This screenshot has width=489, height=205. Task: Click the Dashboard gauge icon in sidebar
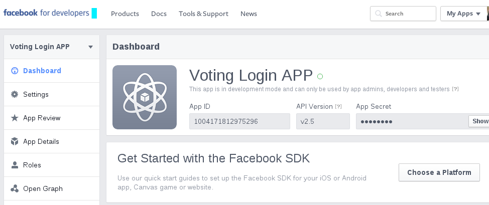[15, 71]
